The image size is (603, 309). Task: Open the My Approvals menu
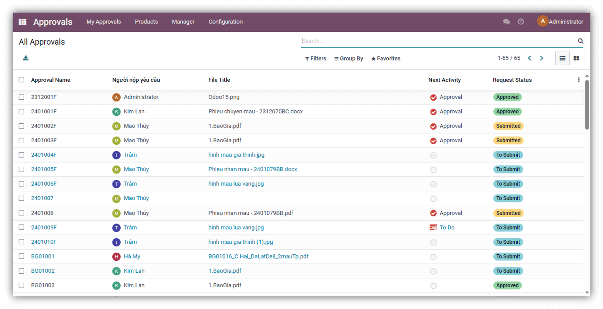coord(104,22)
